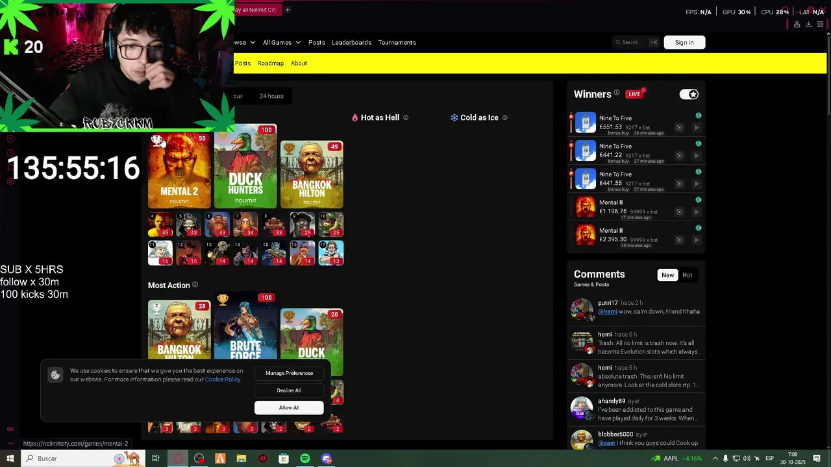The height and width of the screenshot is (467, 831).
Task: Open replay icon for €441.22 Nine To Five win
Action: [680, 155]
